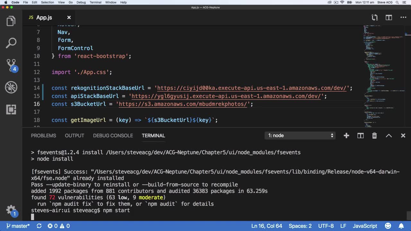Screen dimensions: 411x231
Task: Open the editor More Actions ellipsis
Action: (403, 18)
